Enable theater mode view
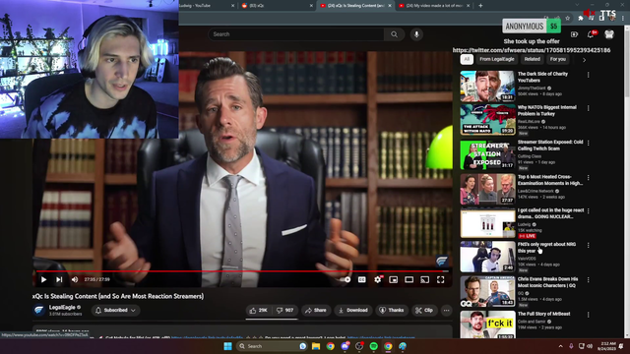The width and height of the screenshot is (630, 354). (x=409, y=279)
